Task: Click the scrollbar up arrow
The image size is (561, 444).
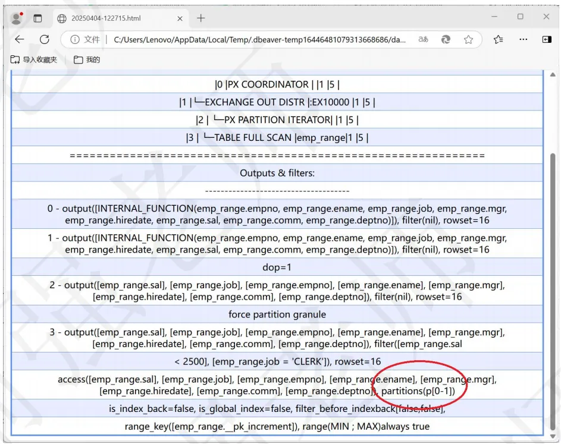Action: (x=553, y=74)
